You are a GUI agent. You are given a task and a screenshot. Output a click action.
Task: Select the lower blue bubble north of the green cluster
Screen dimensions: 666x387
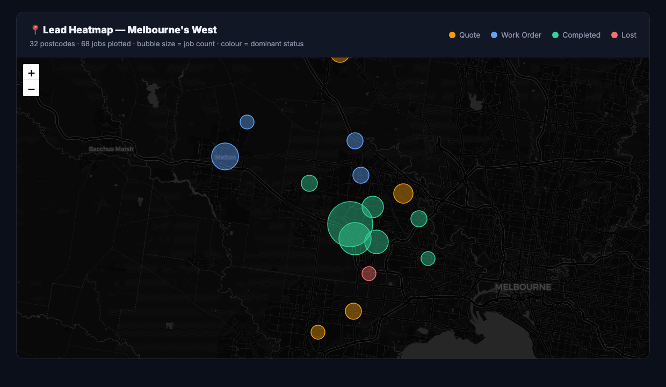point(361,175)
